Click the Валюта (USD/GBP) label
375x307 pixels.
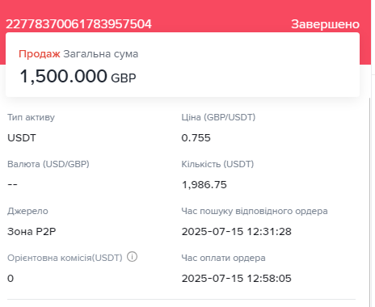[x=48, y=164]
